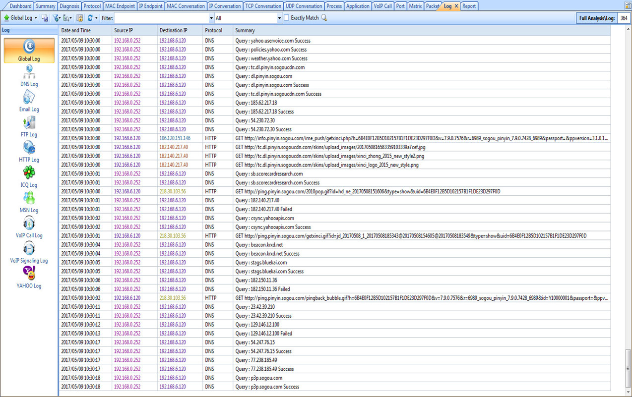The image size is (632, 397).
Task: Go to the Report tab
Action: 469,6
